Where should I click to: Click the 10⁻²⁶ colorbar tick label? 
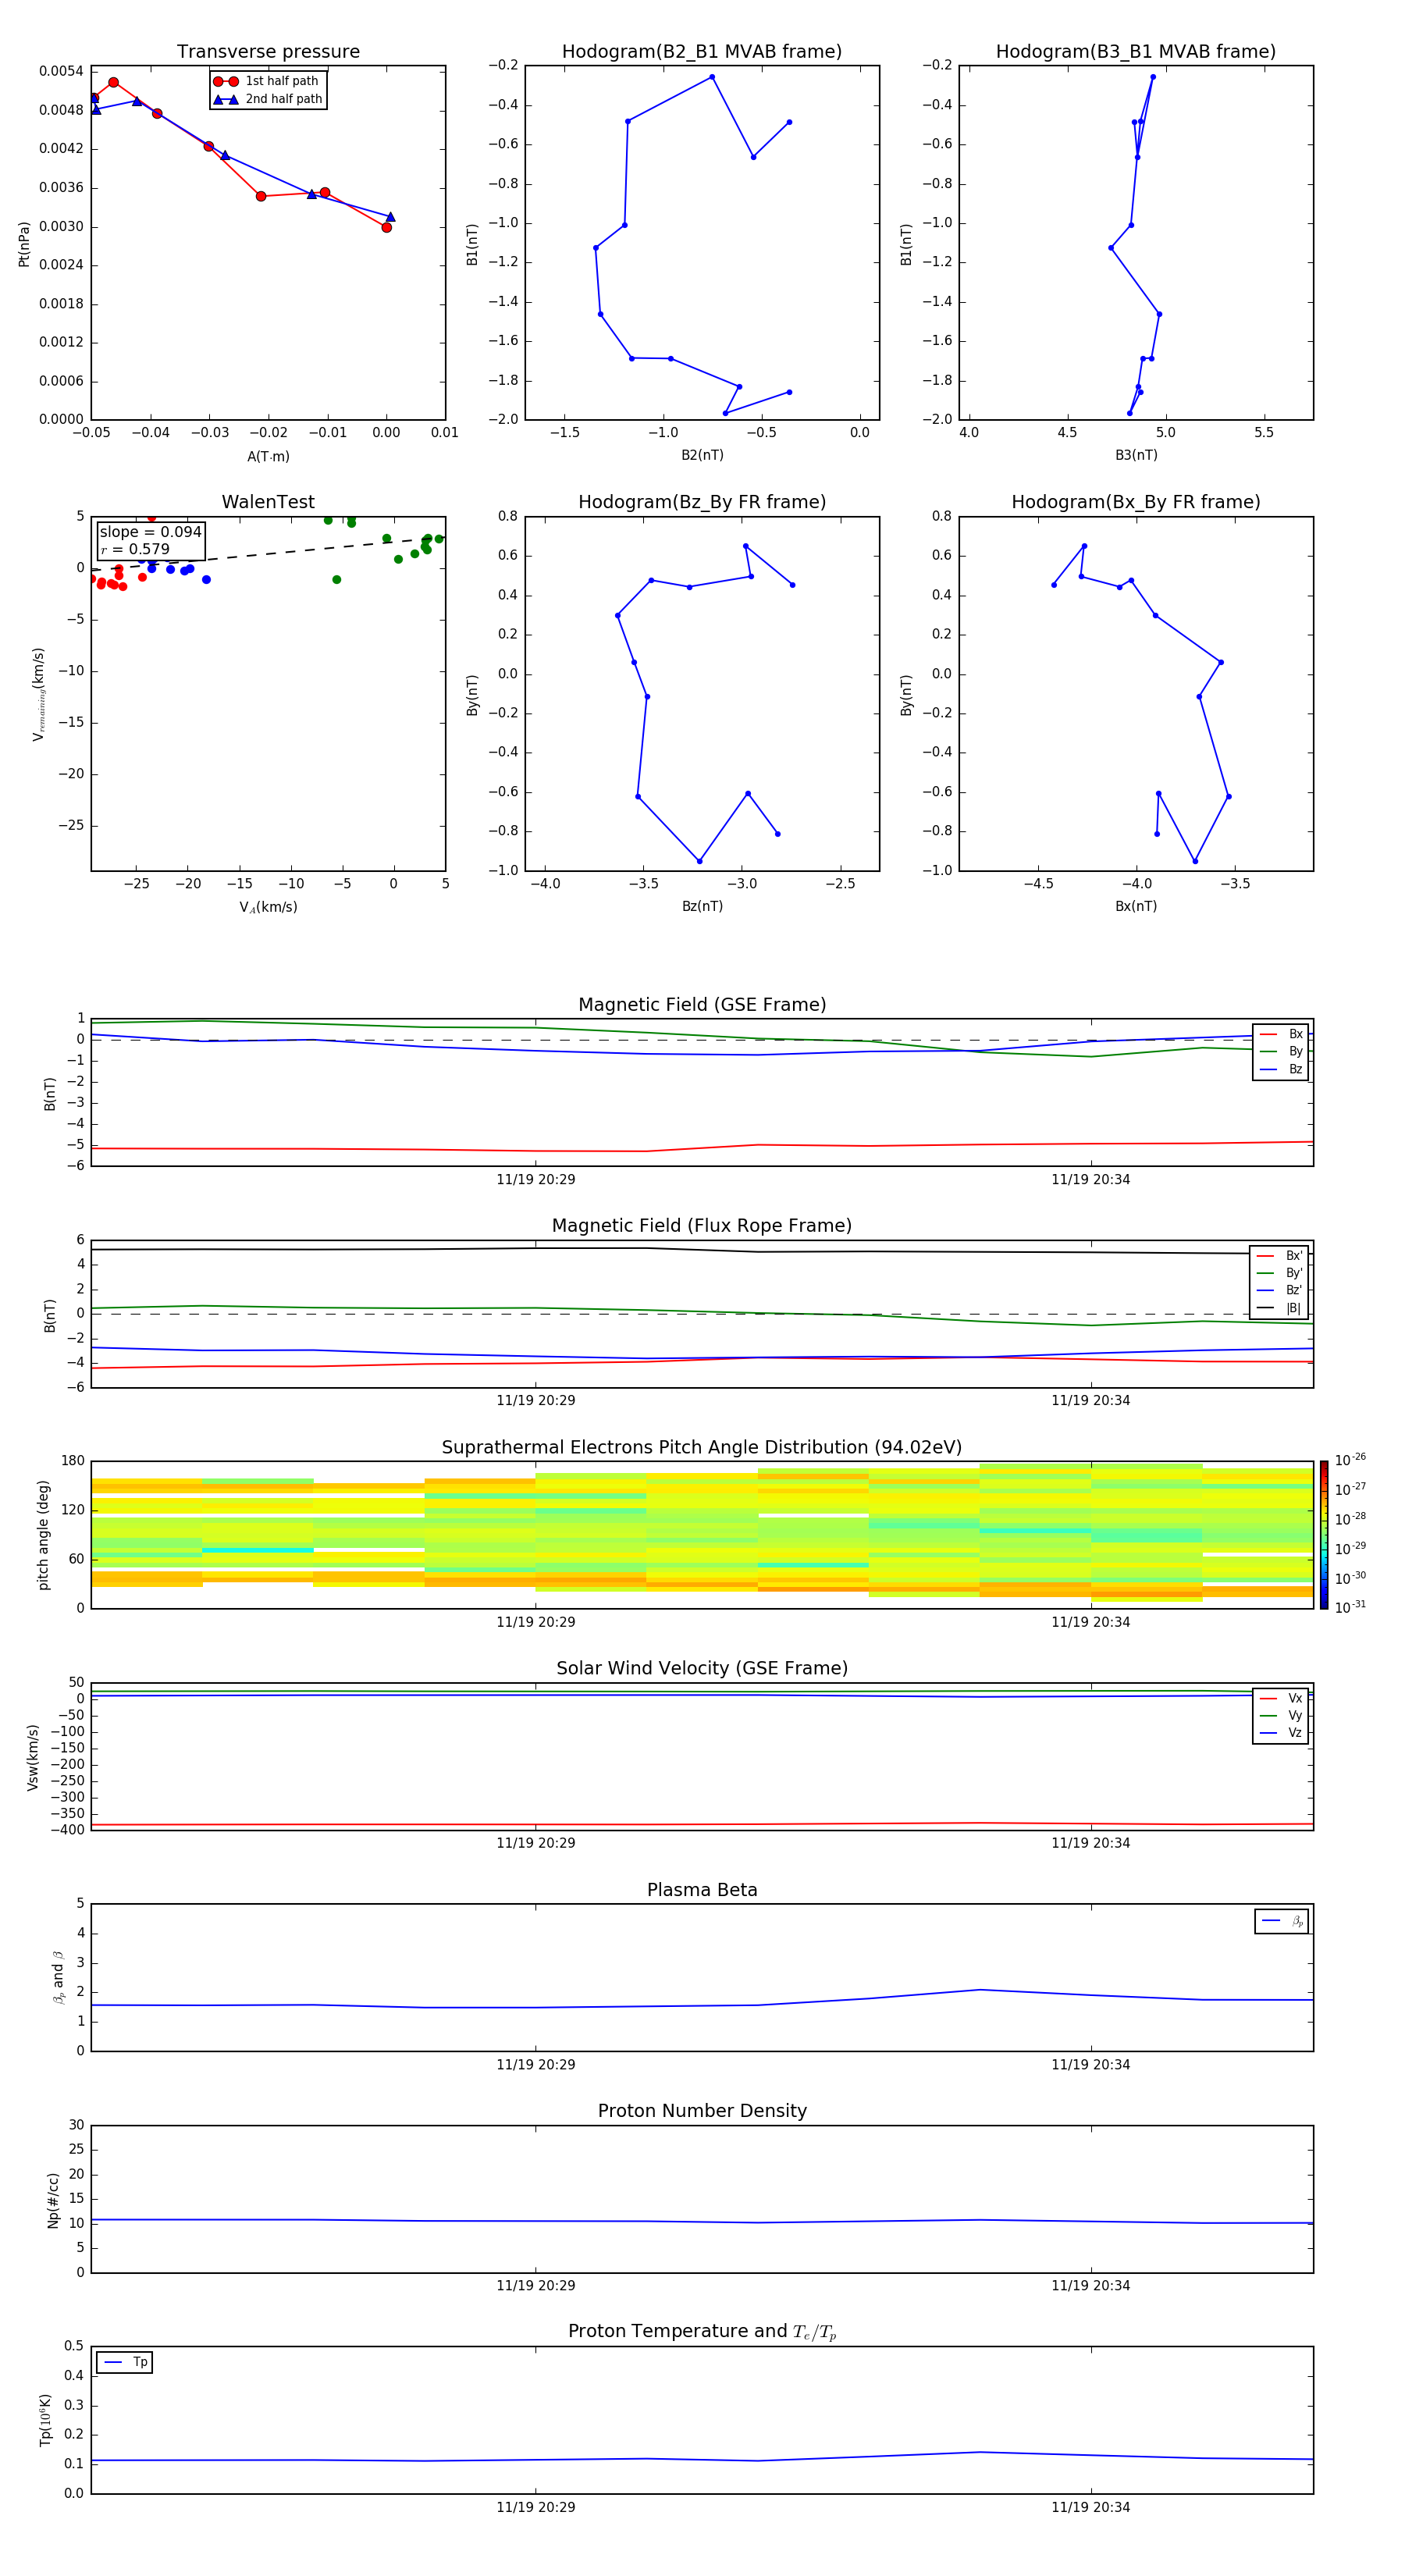tap(1350, 1460)
